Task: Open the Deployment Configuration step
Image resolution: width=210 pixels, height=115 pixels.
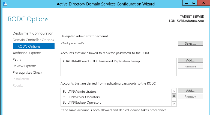Action: (x=33, y=33)
